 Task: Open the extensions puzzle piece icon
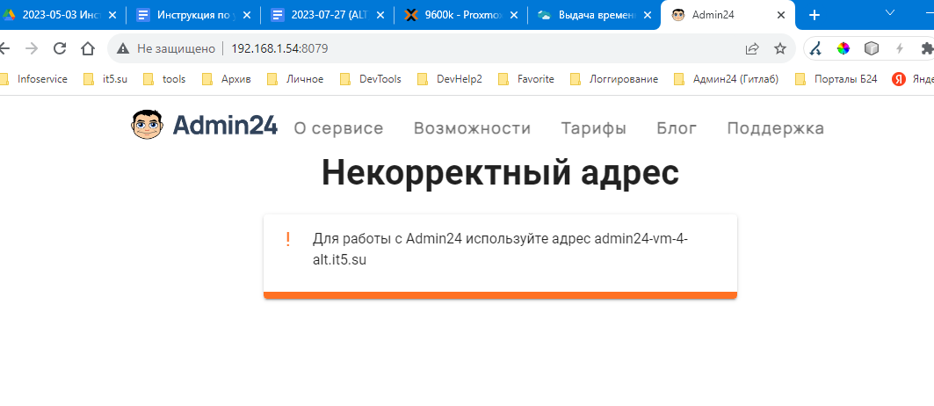(927, 49)
